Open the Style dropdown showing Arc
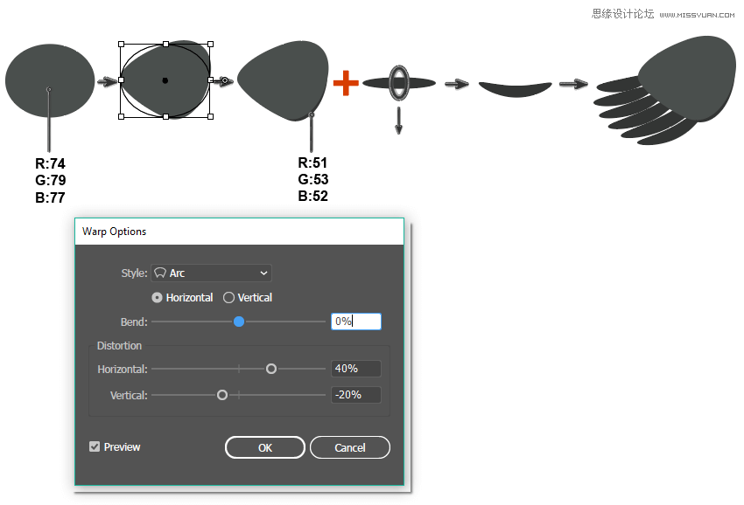 pyautogui.click(x=211, y=273)
